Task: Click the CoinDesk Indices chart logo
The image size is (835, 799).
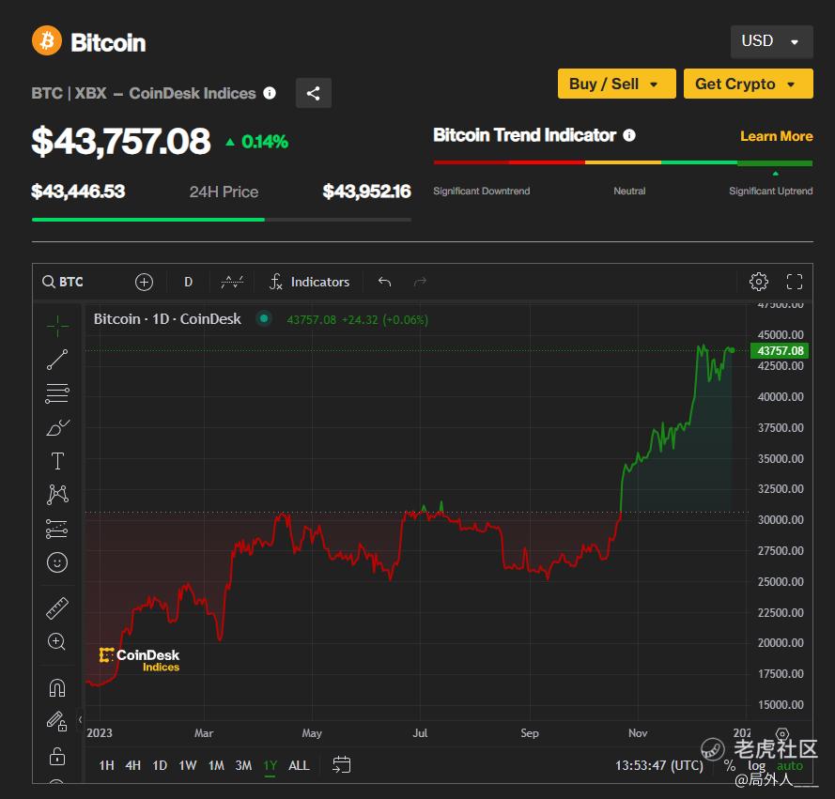Action: click(140, 660)
